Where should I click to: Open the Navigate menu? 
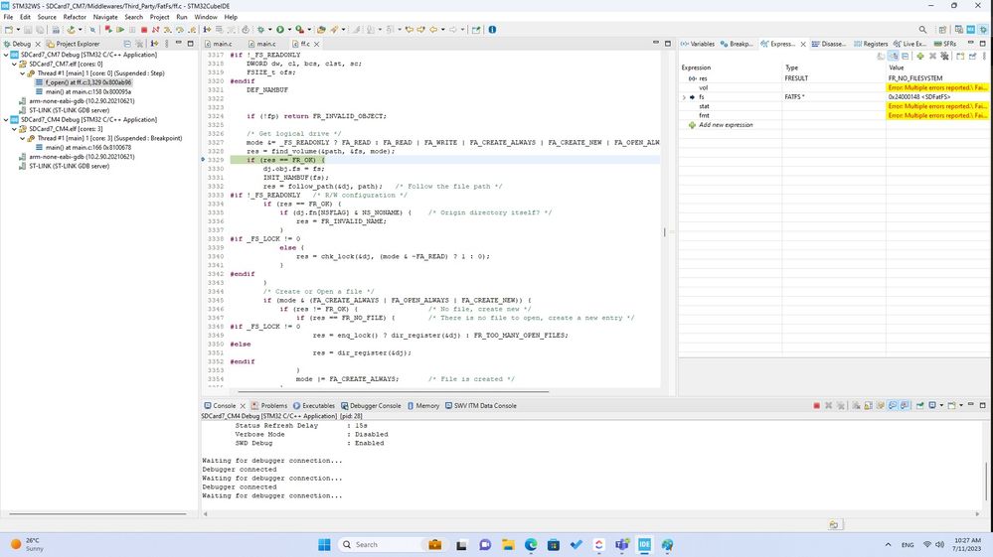[105, 17]
